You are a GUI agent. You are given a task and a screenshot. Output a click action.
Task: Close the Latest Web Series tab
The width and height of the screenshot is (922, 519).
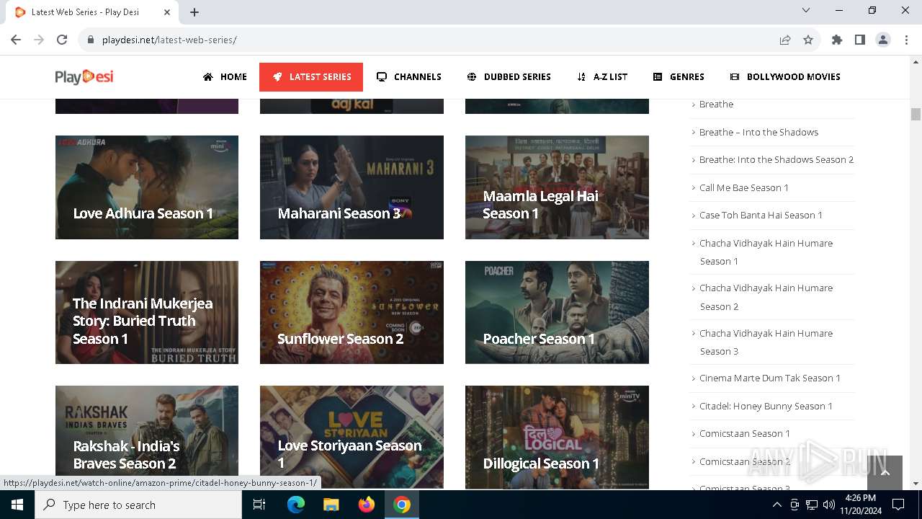167,12
